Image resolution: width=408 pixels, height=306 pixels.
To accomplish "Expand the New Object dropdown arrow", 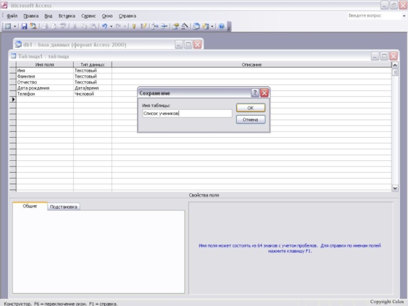I will 213,26.
